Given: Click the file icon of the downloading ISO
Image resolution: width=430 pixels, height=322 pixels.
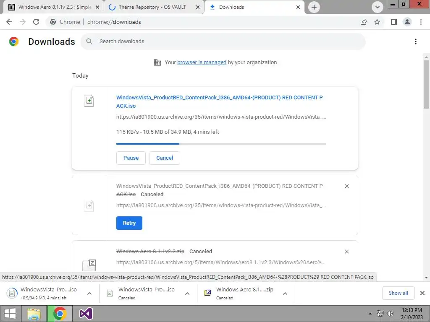Looking at the screenshot, I should (89, 101).
